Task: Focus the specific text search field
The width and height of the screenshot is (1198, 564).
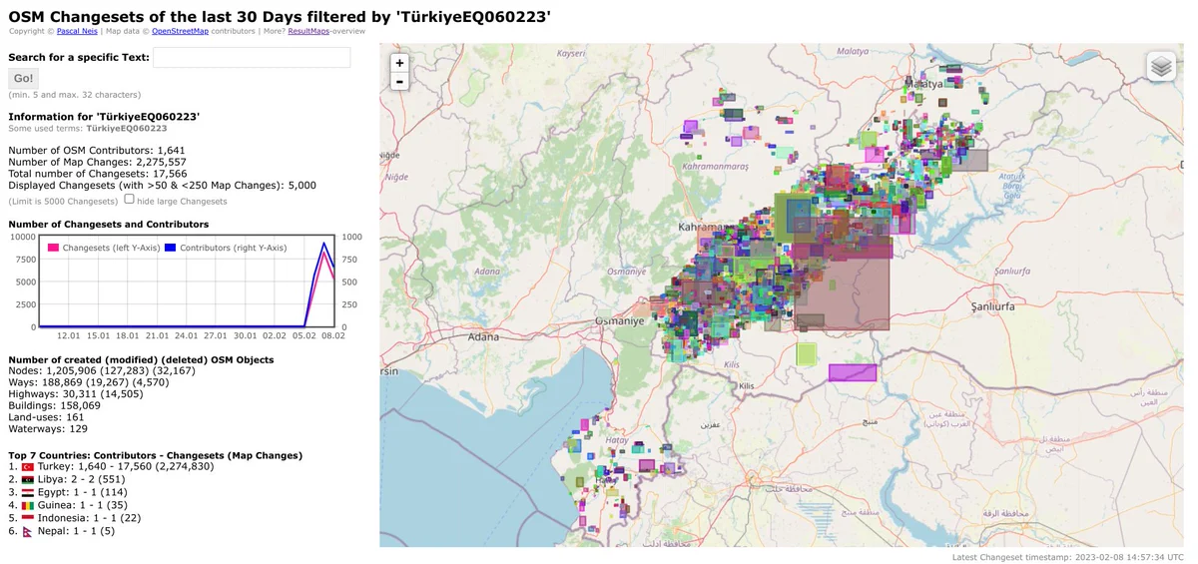Action: [x=252, y=58]
